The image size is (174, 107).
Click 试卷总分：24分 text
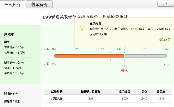pyautogui.click(x=14, y=63)
